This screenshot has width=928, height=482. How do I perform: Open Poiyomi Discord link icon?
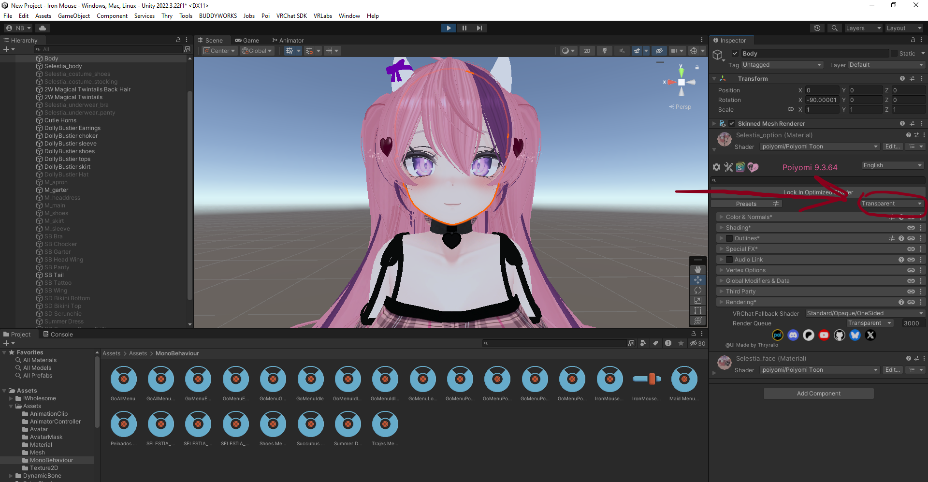click(x=793, y=335)
